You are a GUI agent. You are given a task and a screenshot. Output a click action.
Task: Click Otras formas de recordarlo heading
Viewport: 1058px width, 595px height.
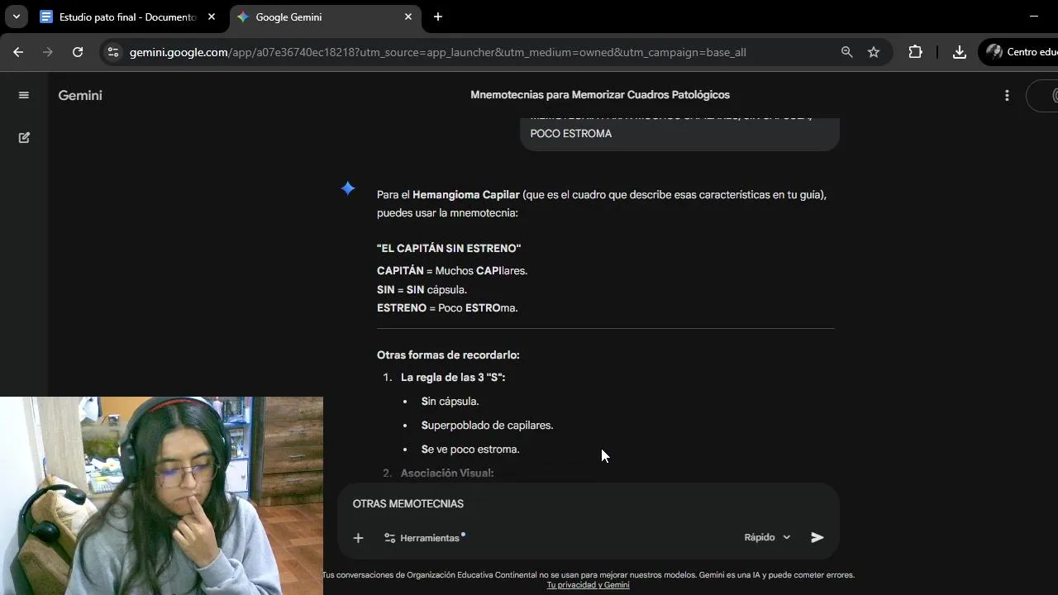click(448, 355)
